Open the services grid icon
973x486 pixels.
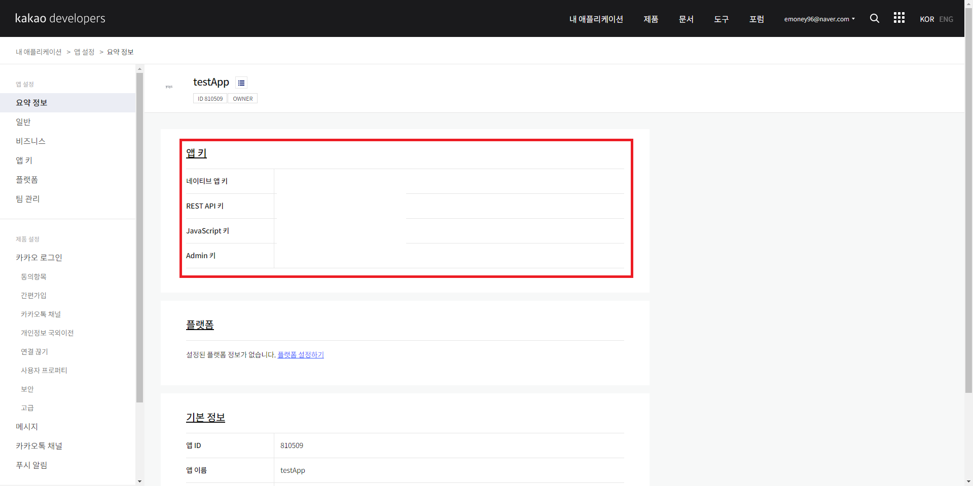(899, 18)
